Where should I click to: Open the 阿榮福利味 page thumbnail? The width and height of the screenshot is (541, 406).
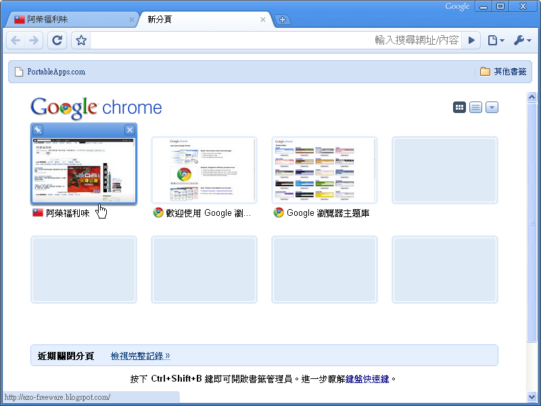pos(84,171)
